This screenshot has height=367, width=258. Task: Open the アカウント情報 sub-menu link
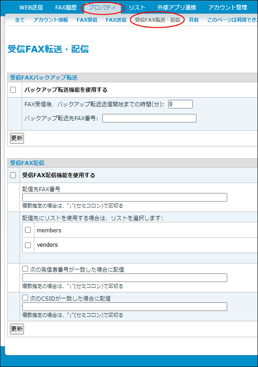pyautogui.click(x=51, y=20)
